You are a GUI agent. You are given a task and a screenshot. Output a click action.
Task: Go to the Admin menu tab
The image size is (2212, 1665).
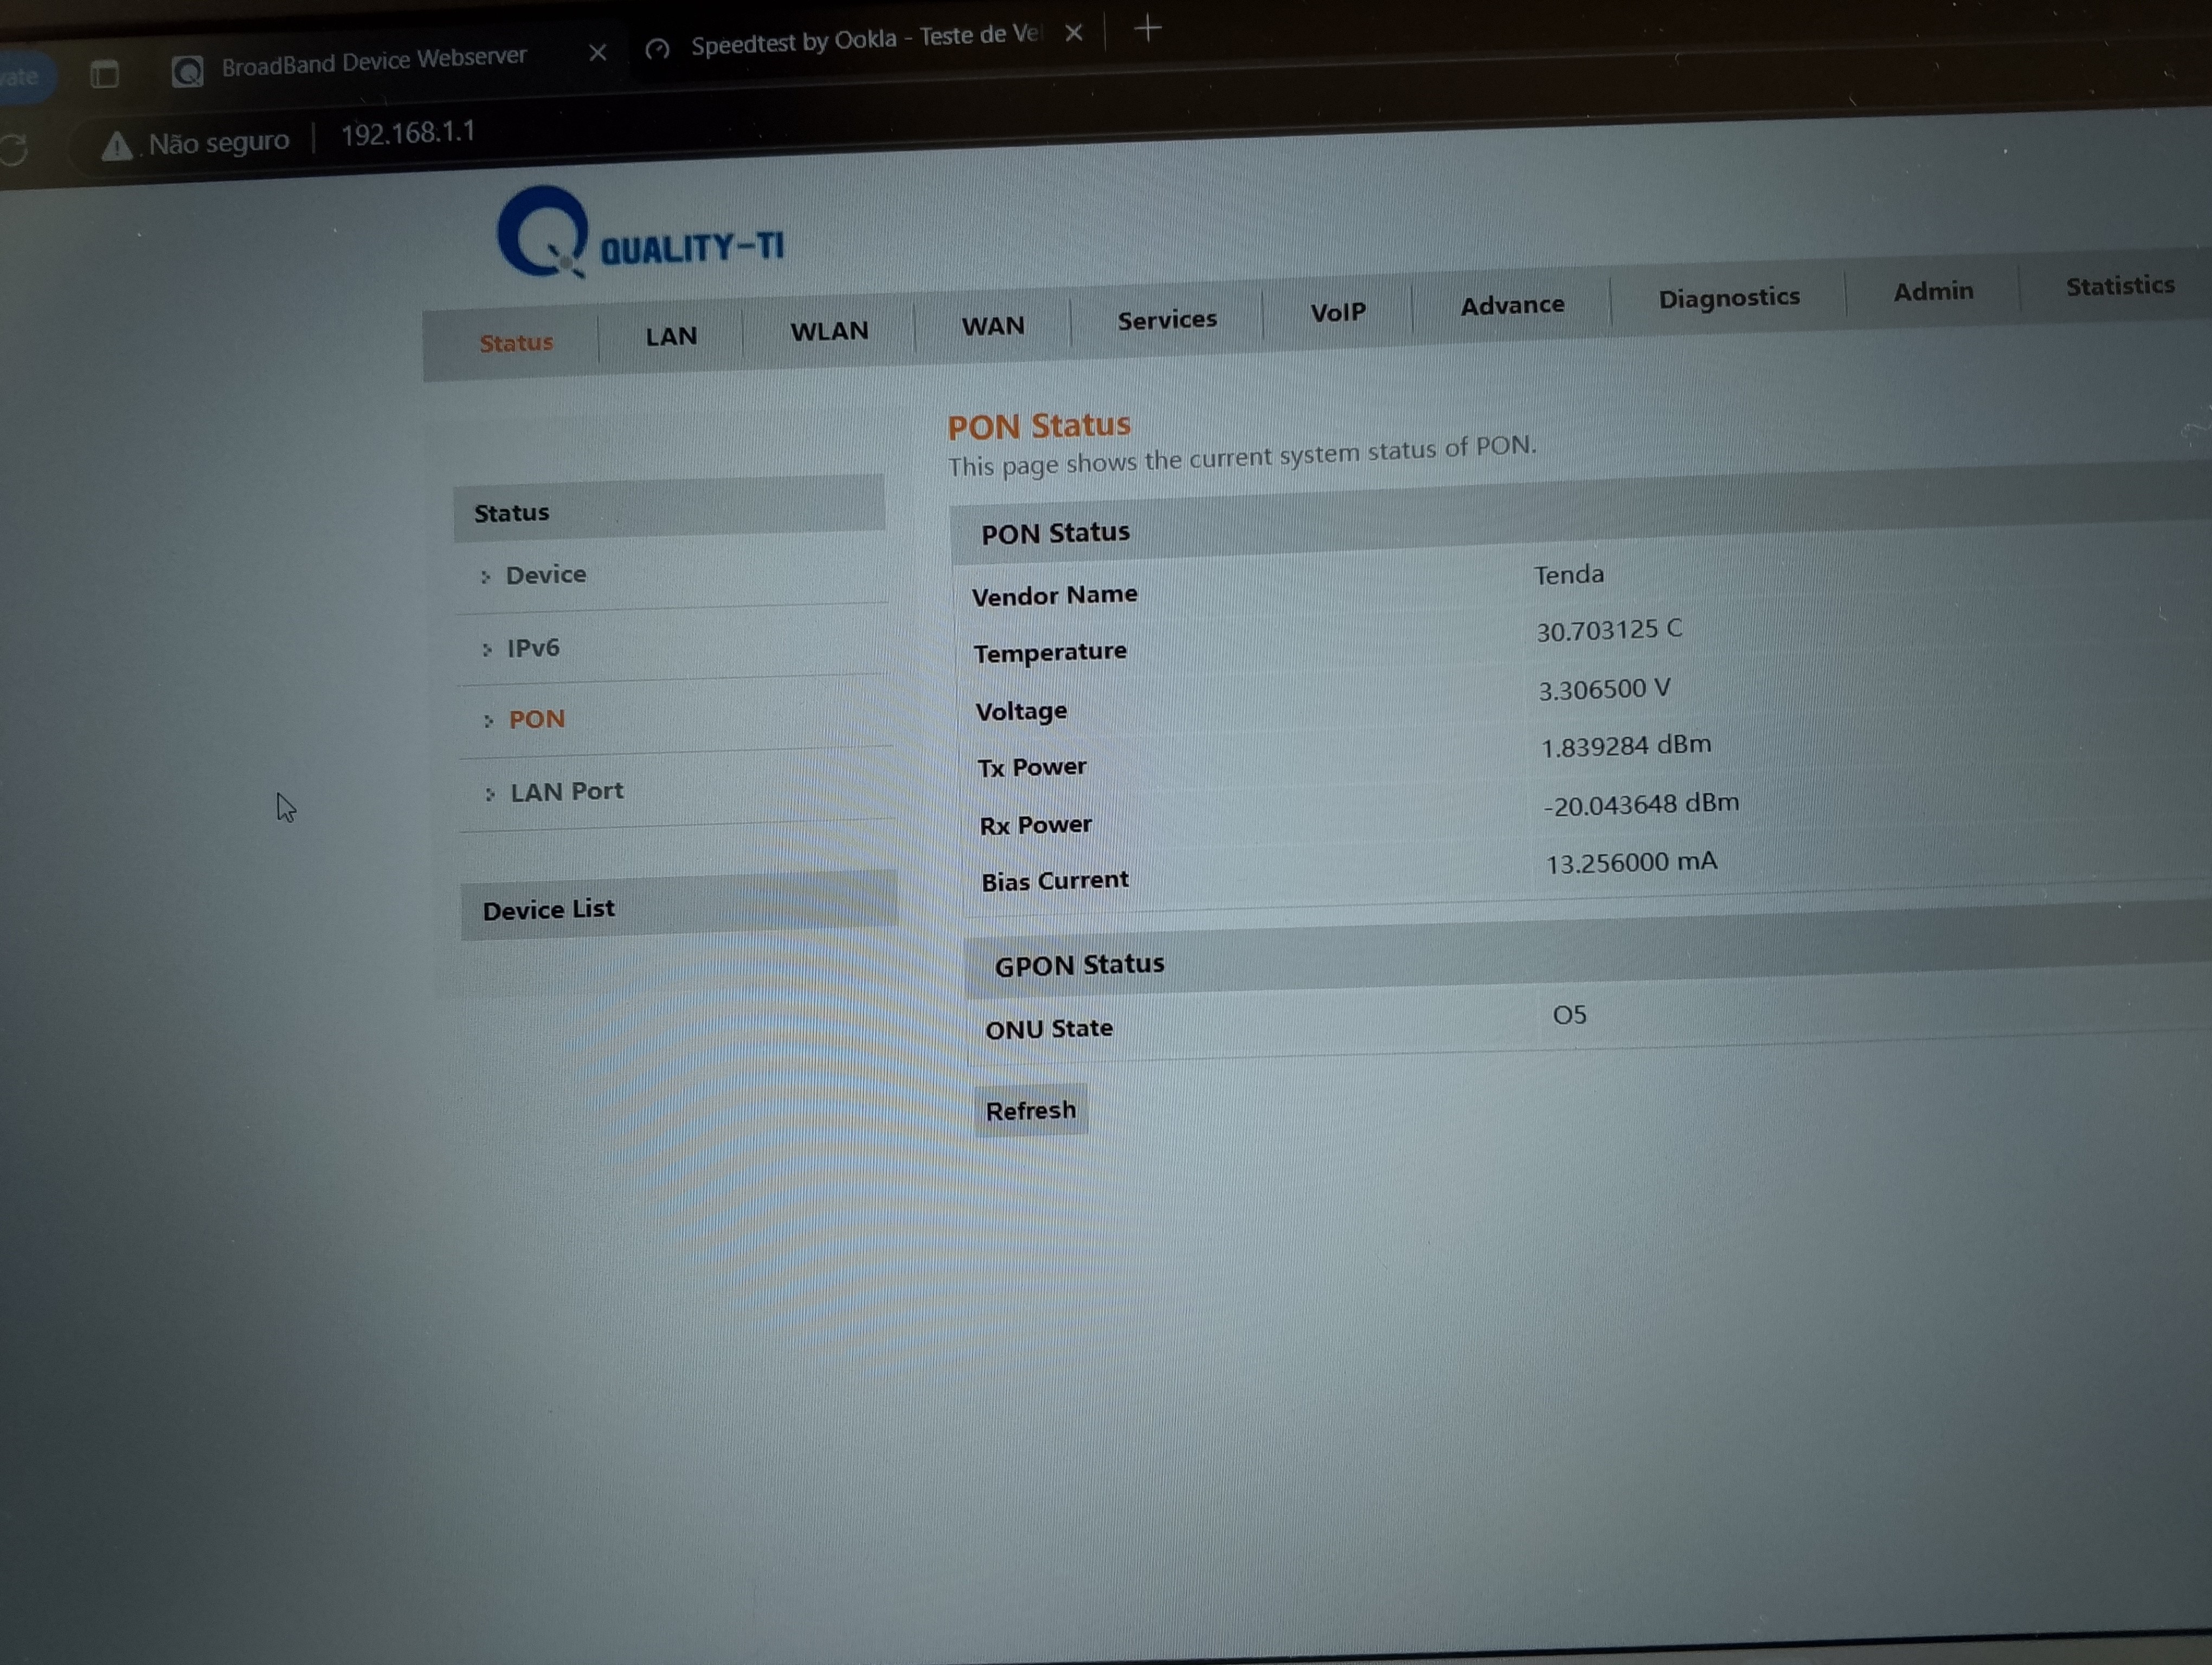[x=1932, y=292]
